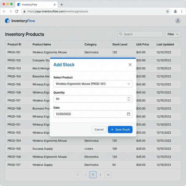Click the PROD-108 product ID cell
The image size is (186, 186).
pyautogui.click(x=14, y=108)
